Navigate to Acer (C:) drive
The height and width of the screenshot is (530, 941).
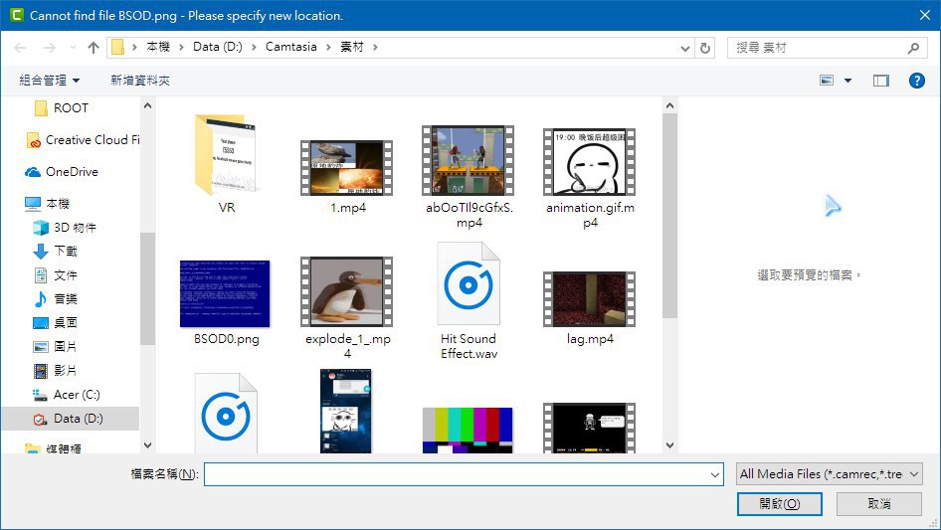click(x=77, y=395)
